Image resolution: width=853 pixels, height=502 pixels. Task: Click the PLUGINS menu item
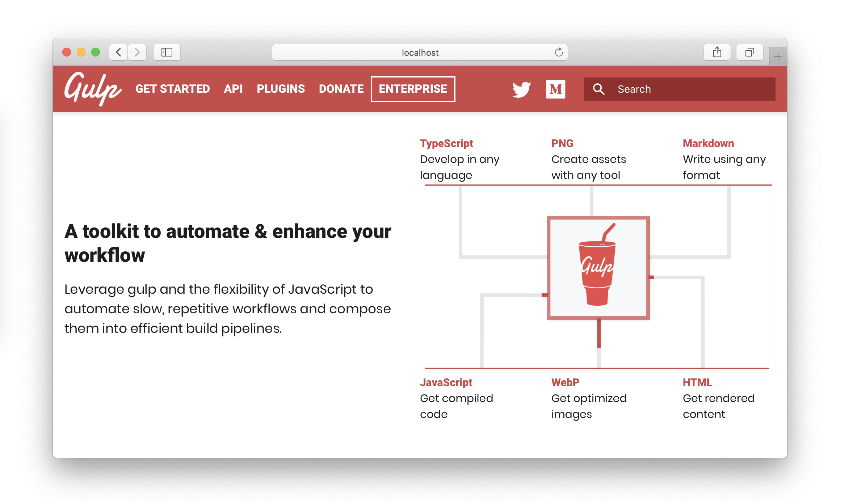coord(280,88)
